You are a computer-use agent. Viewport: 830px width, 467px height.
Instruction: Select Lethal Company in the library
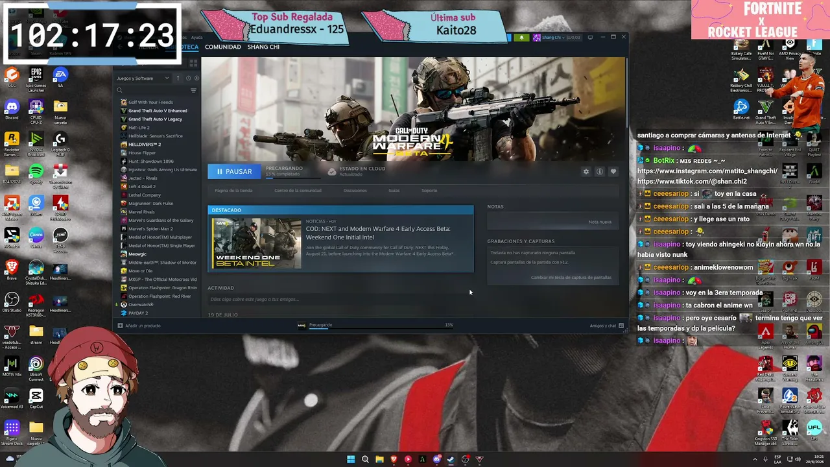coord(145,195)
